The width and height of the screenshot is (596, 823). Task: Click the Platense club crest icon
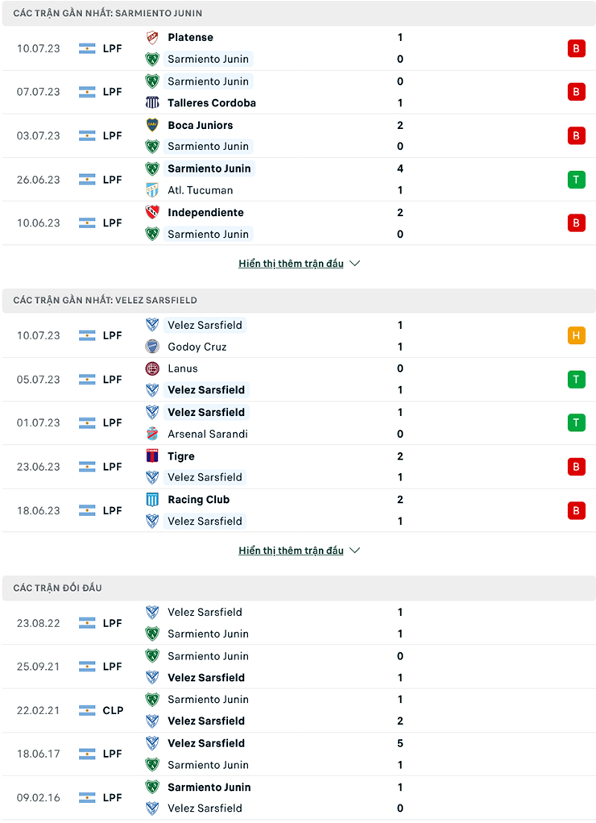[x=153, y=37]
